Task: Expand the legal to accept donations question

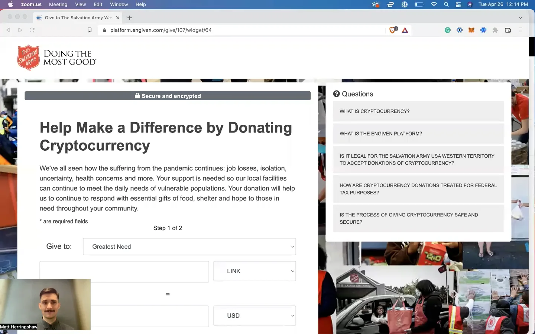Action: [x=418, y=160]
